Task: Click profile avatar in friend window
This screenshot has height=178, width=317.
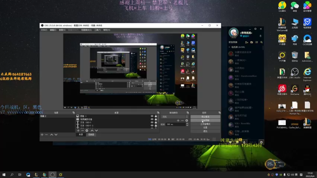Action: point(233,32)
